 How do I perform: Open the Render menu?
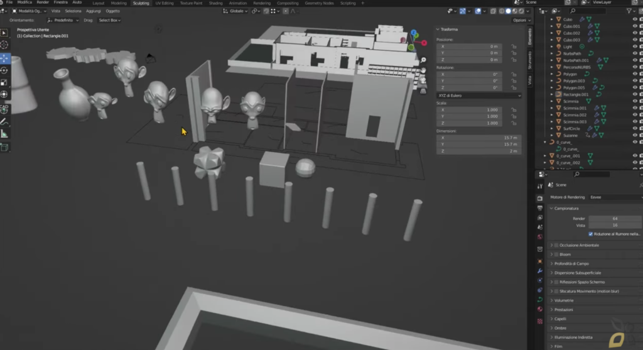[43, 3]
